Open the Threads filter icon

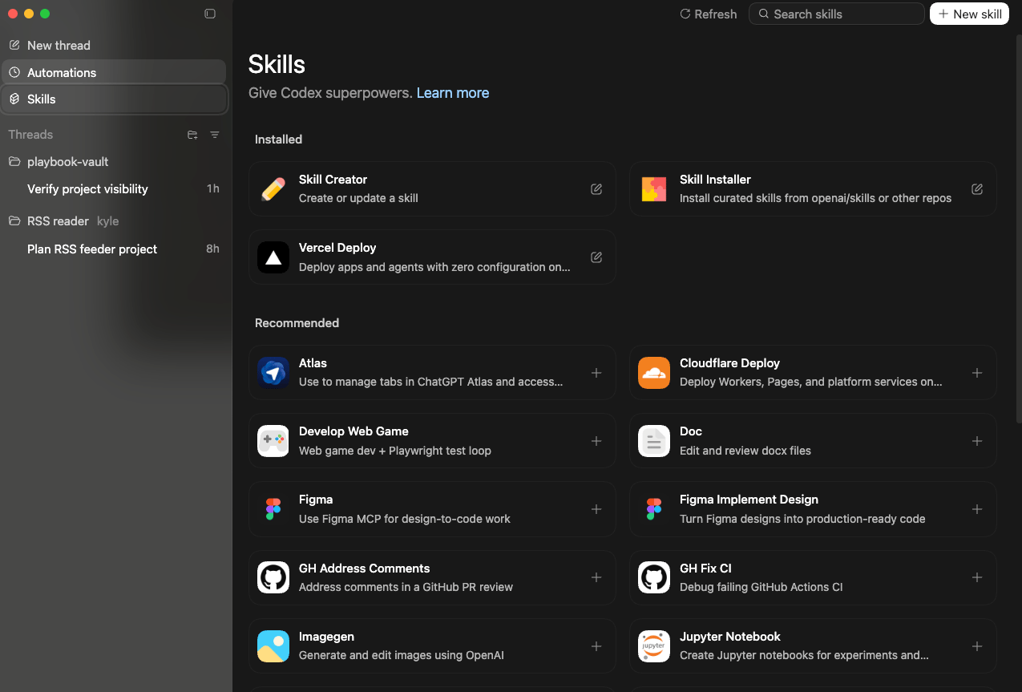point(215,135)
